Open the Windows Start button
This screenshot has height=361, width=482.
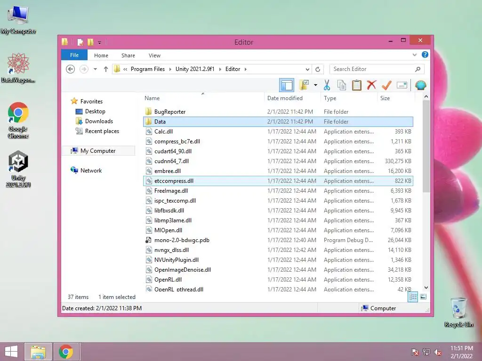pos(11,352)
